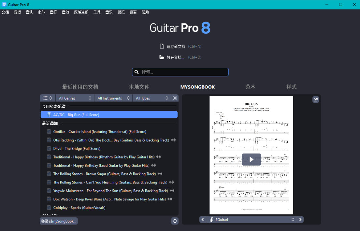Click the open folder icon
Screen dimensions: 360x231
[162, 57]
